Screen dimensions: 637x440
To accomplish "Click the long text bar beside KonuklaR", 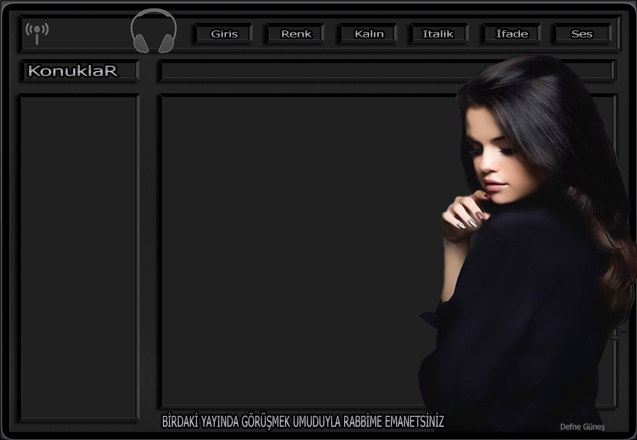I will pos(309,71).
